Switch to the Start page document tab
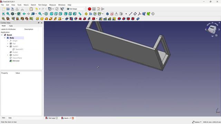The width and height of the screenshot is (221, 124). [x=51, y=118]
